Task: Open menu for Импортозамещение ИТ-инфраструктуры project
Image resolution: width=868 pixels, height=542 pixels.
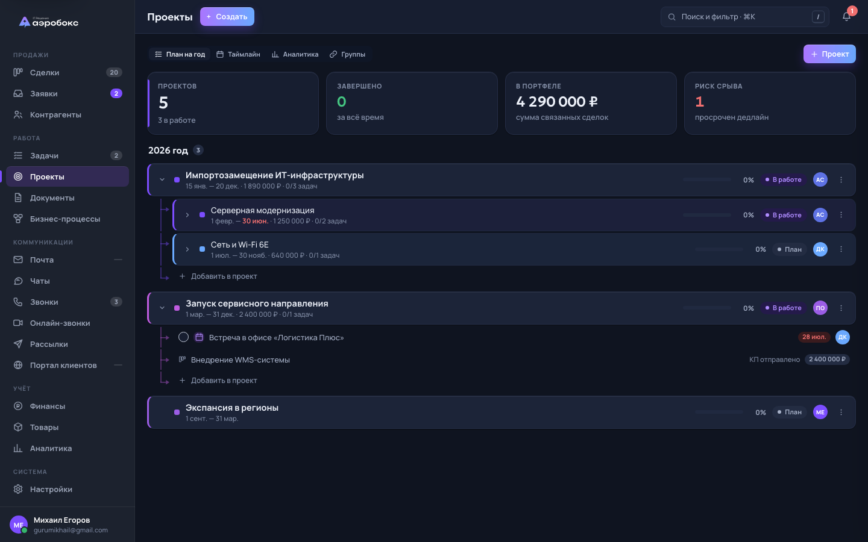Action: [x=841, y=179]
